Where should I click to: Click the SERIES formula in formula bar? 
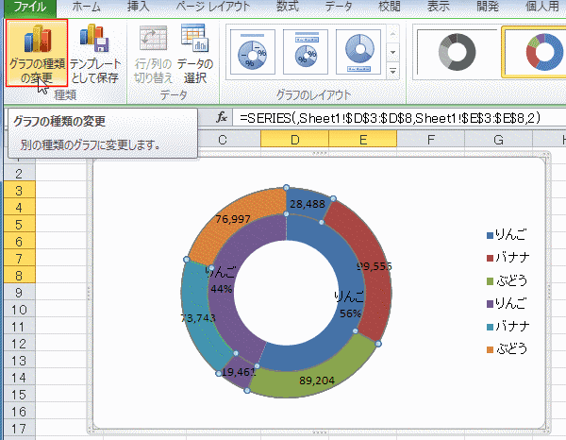tap(390, 118)
